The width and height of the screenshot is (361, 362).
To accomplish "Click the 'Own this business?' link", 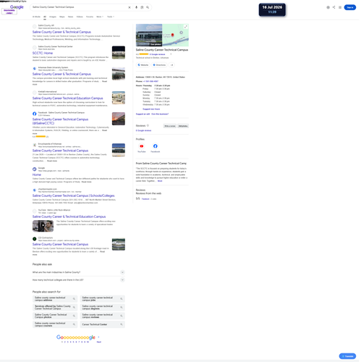I will (x=160, y=114).
